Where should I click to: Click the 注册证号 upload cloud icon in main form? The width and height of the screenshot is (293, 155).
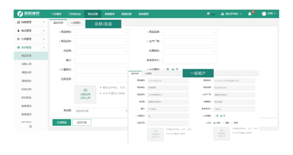point(86,90)
